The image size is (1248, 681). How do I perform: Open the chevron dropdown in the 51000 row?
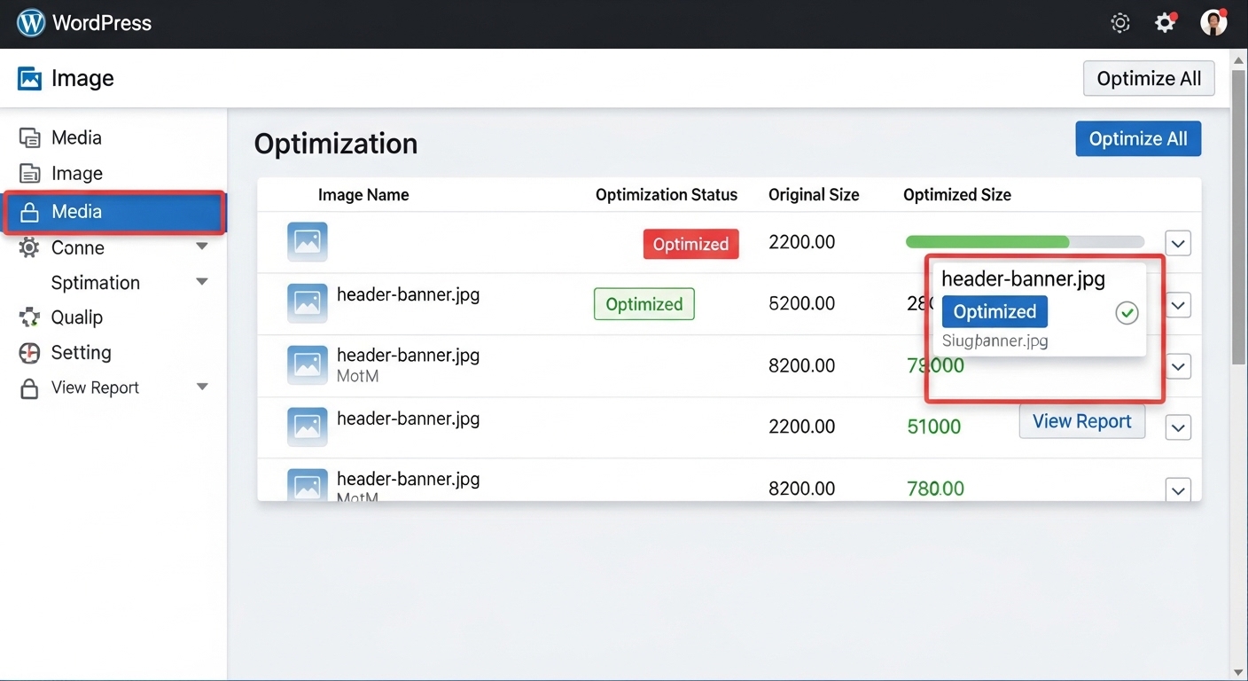[1178, 427]
